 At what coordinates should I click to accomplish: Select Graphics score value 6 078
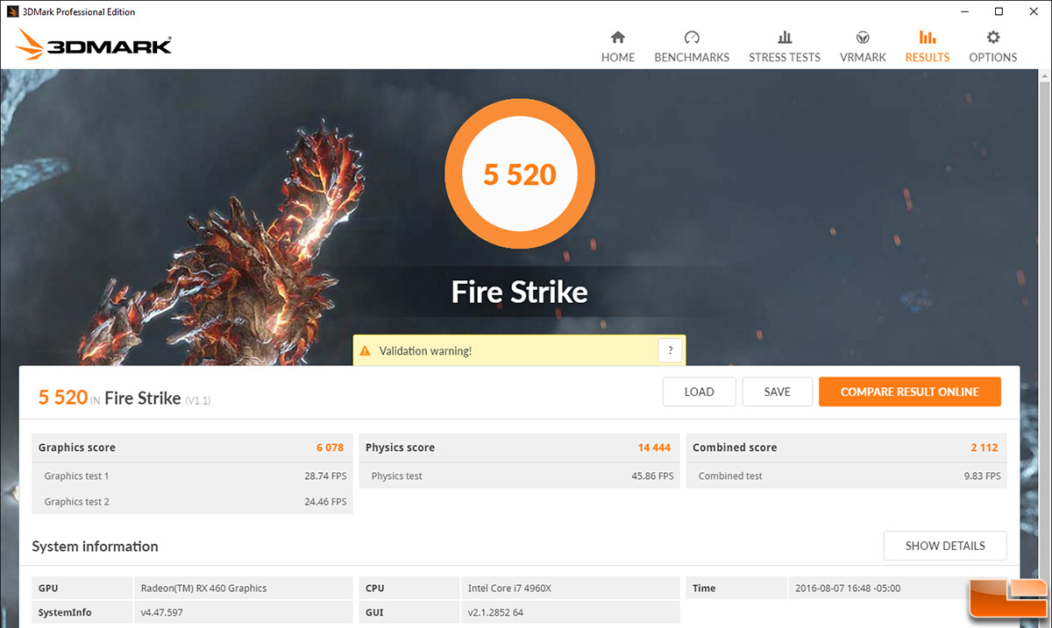(x=331, y=448)
